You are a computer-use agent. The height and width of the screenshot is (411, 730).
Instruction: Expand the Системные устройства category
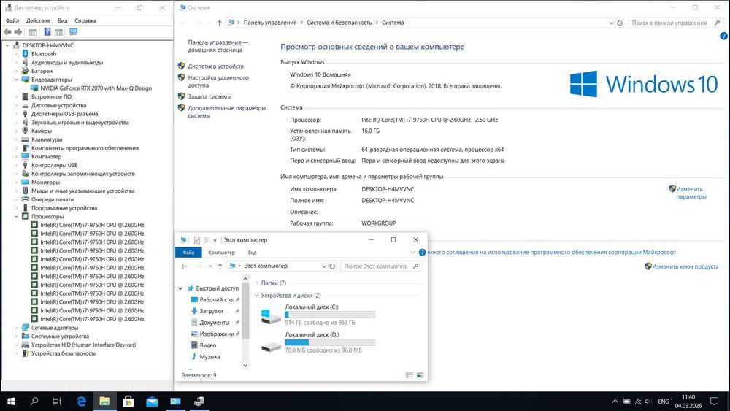[x=16, y=336]
